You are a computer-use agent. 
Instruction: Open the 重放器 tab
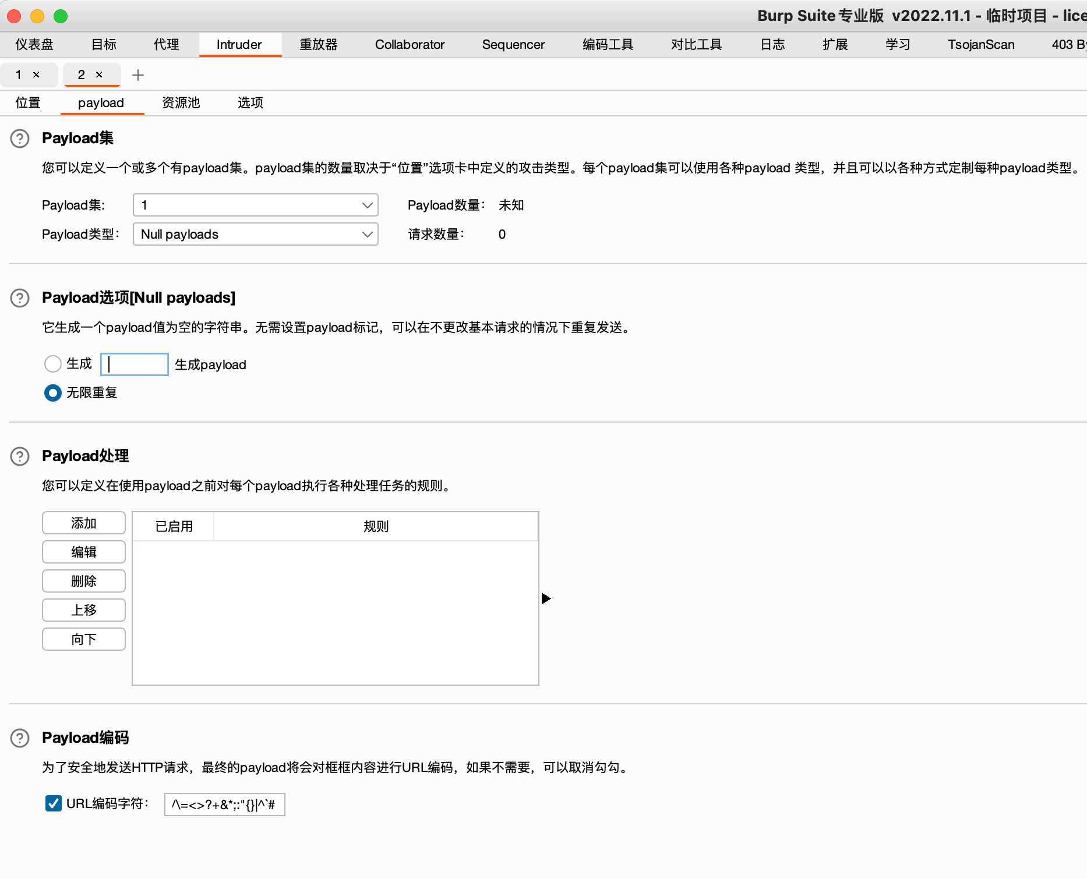[x=319, y=45]
